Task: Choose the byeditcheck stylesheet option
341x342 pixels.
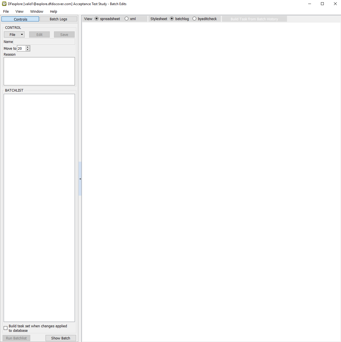Action: pyautogui.click(x=195, y=19)
